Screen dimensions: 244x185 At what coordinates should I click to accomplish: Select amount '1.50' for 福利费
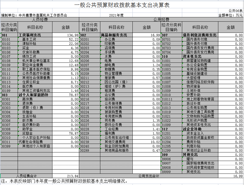(147, 133)
